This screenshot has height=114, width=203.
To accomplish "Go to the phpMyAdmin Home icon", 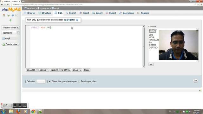I will 4,15.
